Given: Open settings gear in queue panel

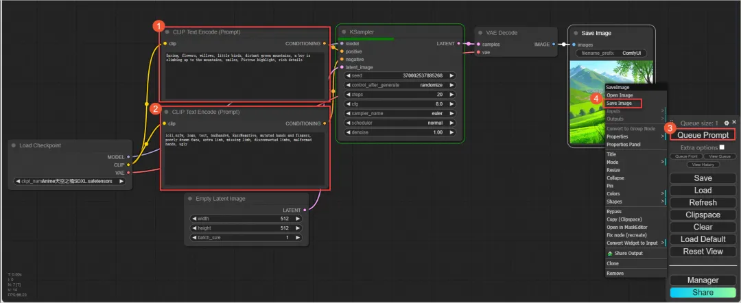Looking at the screenshot, I should coord(727,123).
